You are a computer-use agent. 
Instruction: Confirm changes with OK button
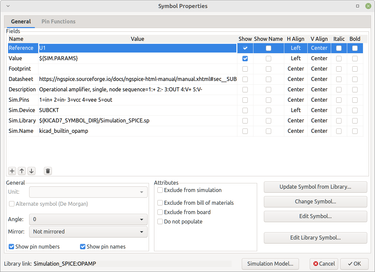[x=355, y=264]
